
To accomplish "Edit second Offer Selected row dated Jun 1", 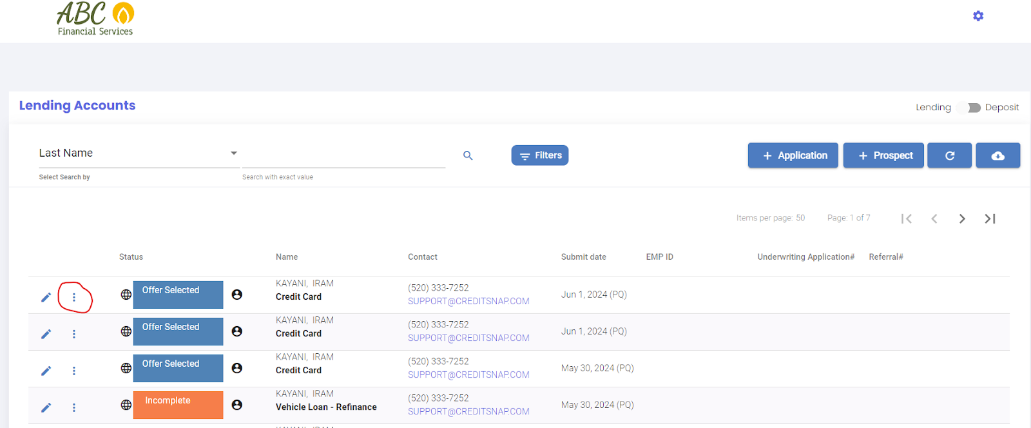I will tap(46, 334).
